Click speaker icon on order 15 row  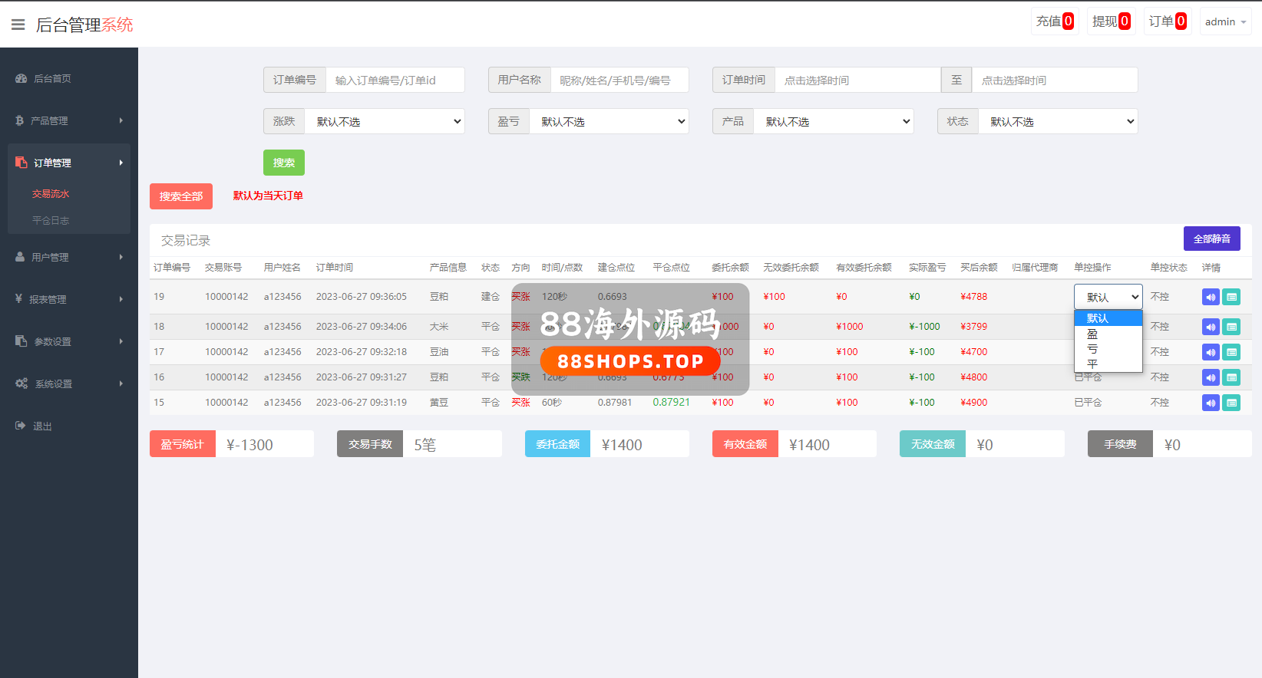1211,403
